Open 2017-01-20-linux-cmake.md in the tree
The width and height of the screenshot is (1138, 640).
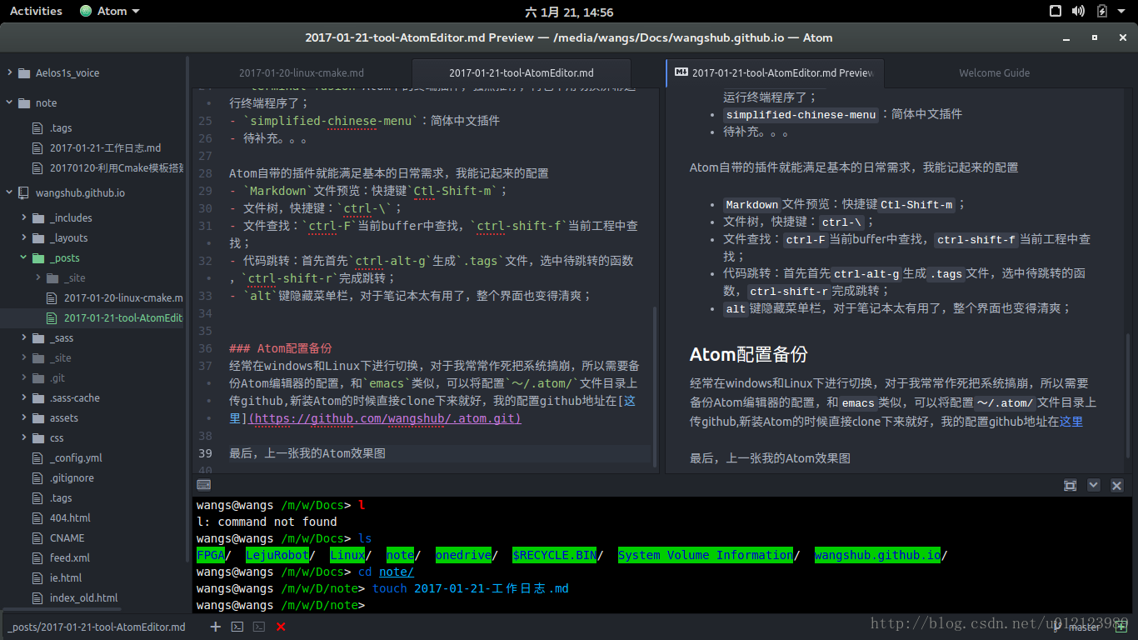[123, 298]
